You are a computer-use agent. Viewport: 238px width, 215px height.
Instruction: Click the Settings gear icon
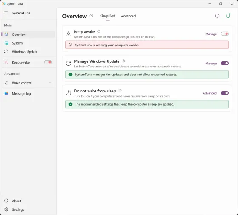click(6, 209)
